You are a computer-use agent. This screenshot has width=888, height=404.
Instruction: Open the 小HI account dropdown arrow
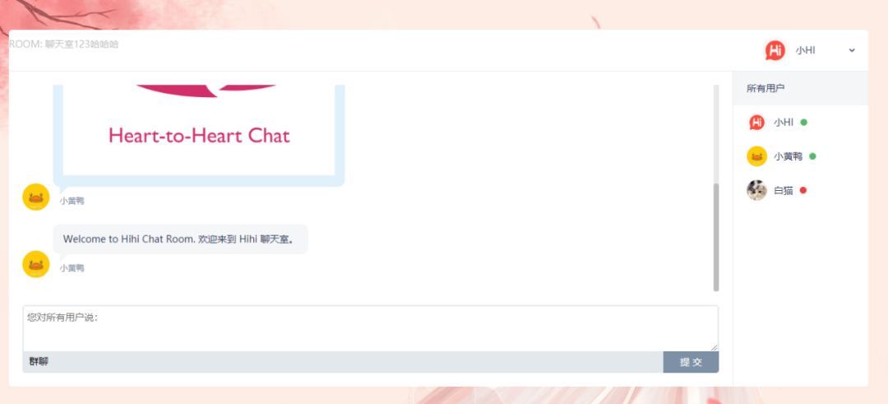pyautogui.click(x=852, y=50)
